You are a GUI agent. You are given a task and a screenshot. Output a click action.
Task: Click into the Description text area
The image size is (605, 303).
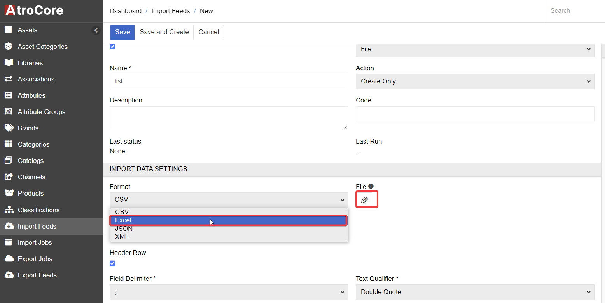pyautogui.click(x=229, y=118)
